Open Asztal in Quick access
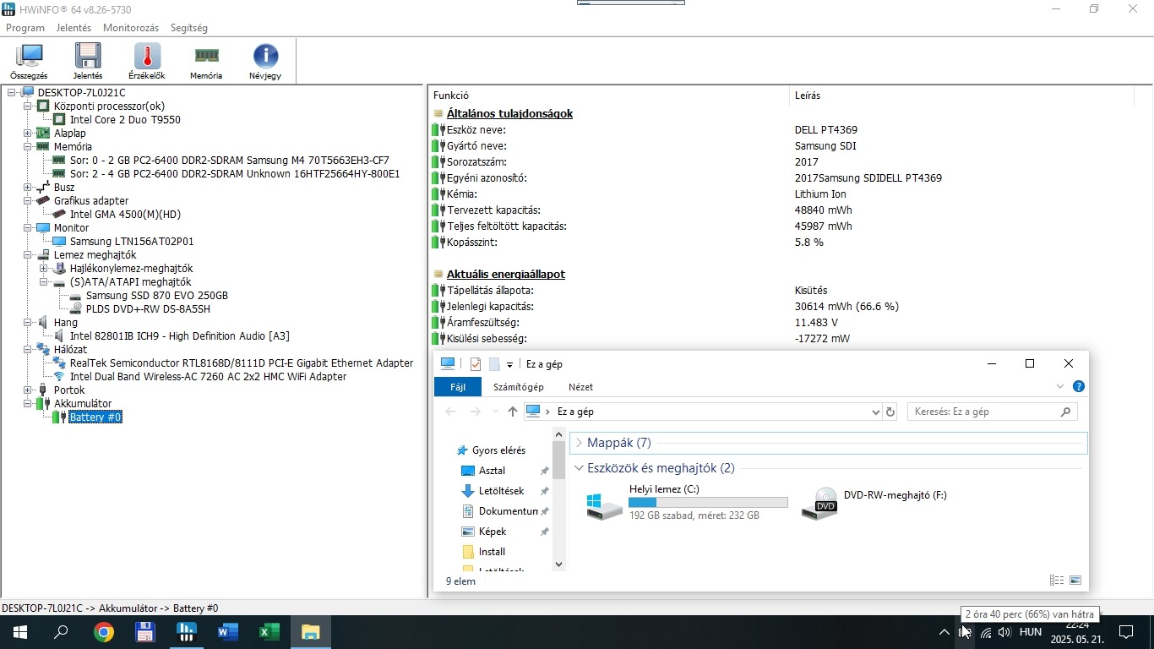1154x649 pixels. point(492,471)
